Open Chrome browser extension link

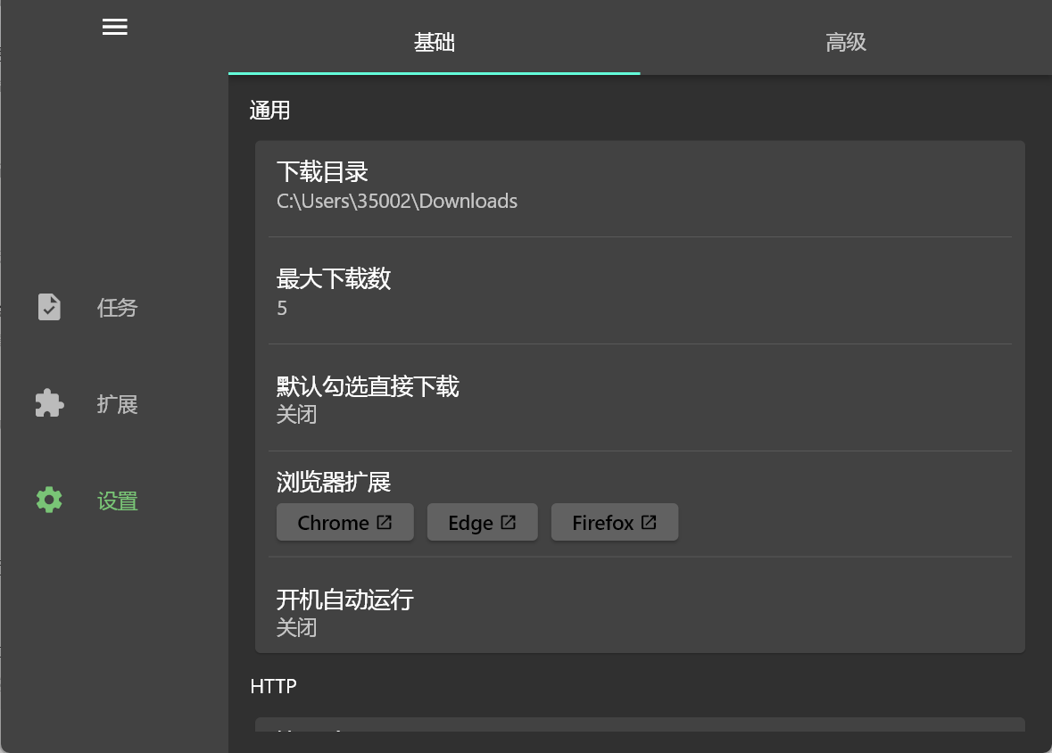(344, 522)
